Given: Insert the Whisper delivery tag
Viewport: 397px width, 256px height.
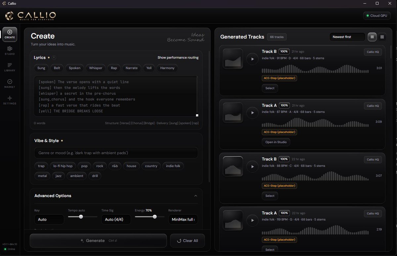Looking at the screenshot, I should click(x=96, y=68).
